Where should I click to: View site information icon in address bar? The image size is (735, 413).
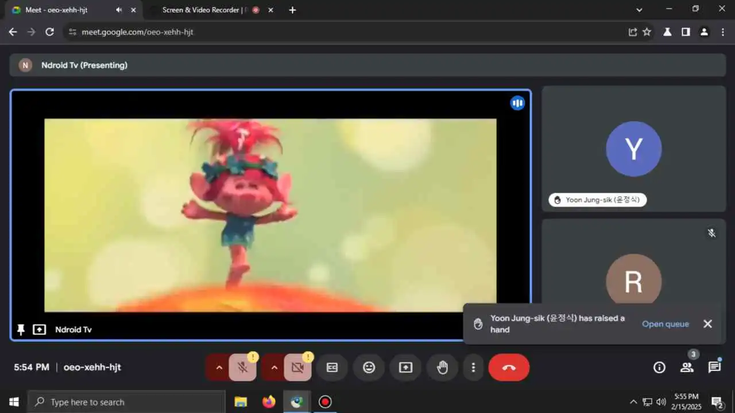pos(72,32)
